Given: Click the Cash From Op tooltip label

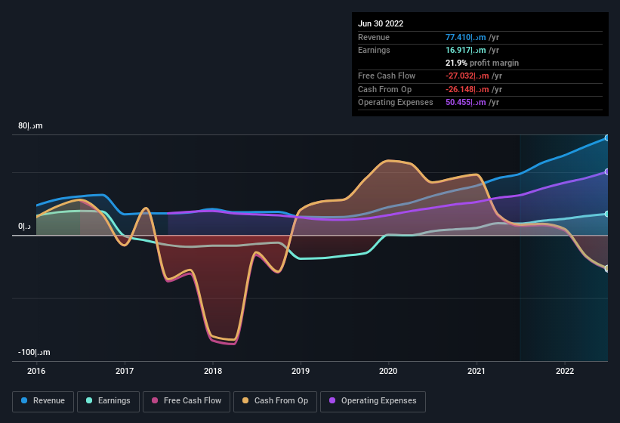Looking at the screenshot, I should (x=384, y=89).
